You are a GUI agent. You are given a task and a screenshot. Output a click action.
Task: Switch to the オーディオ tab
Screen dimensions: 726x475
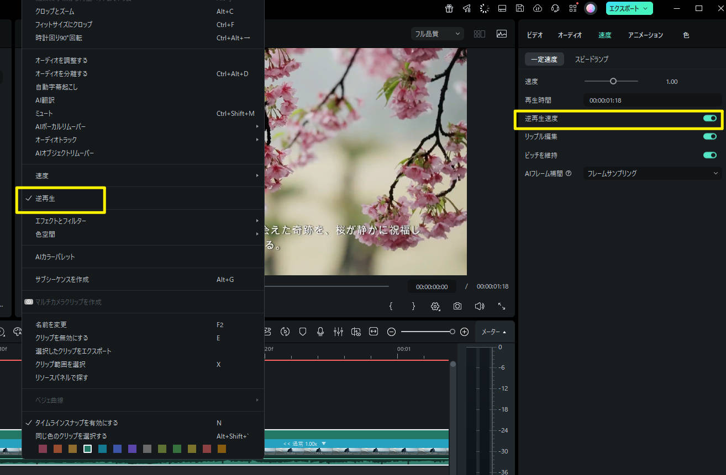click(570, 35)
